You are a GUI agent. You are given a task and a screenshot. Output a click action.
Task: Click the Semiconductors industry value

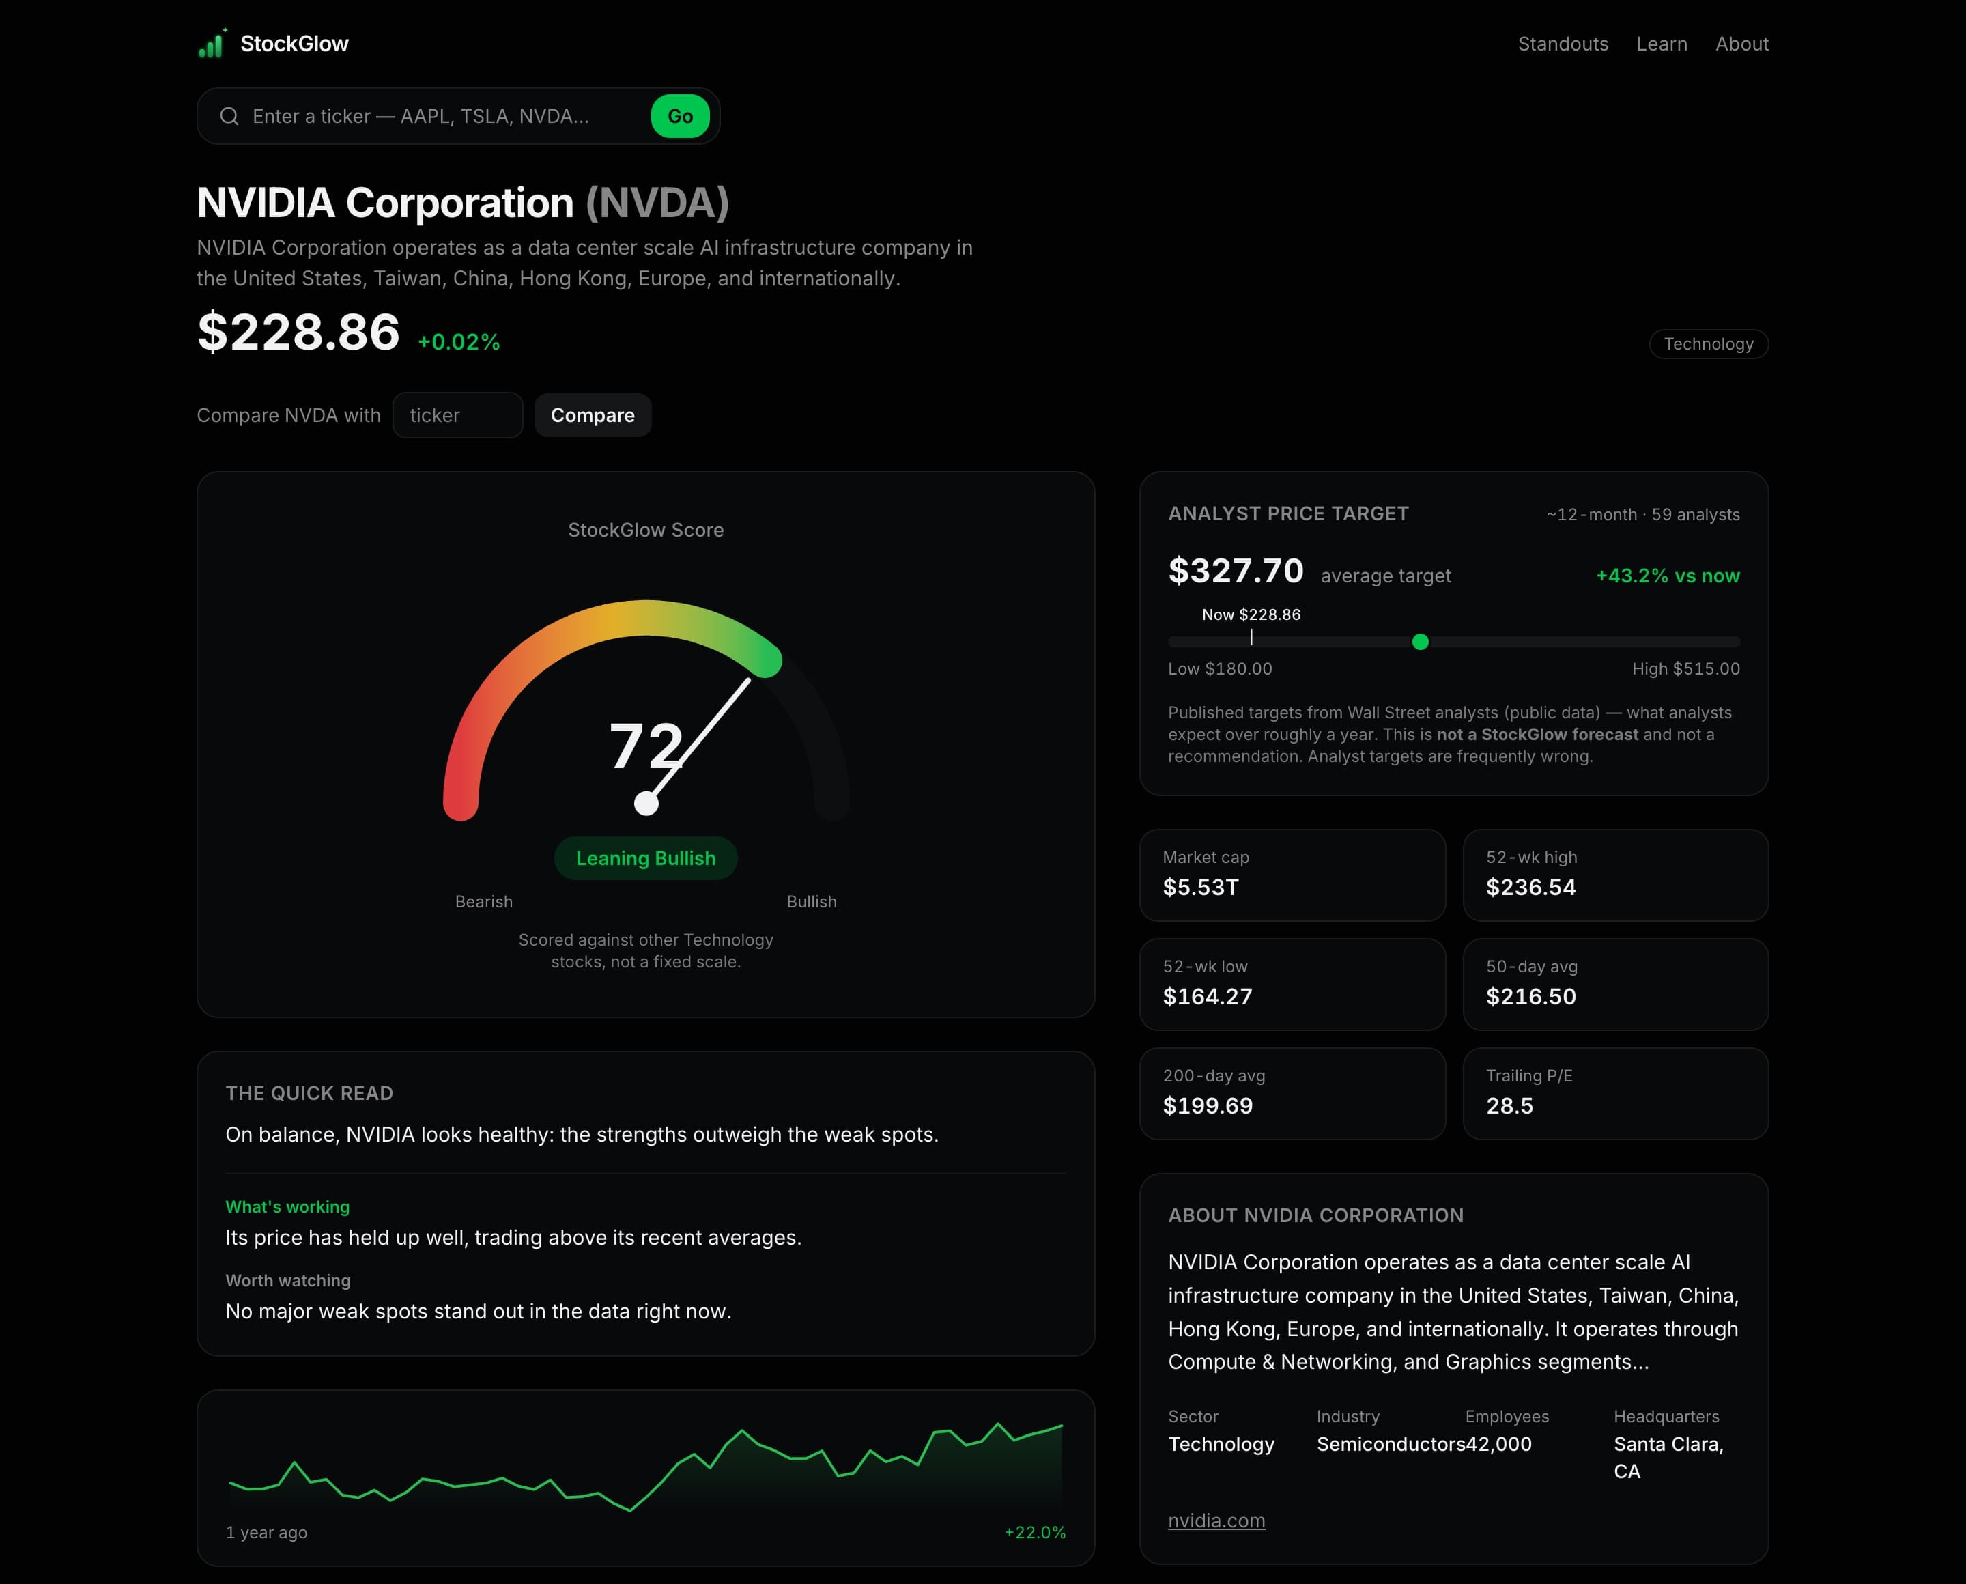[1391, 1445]
